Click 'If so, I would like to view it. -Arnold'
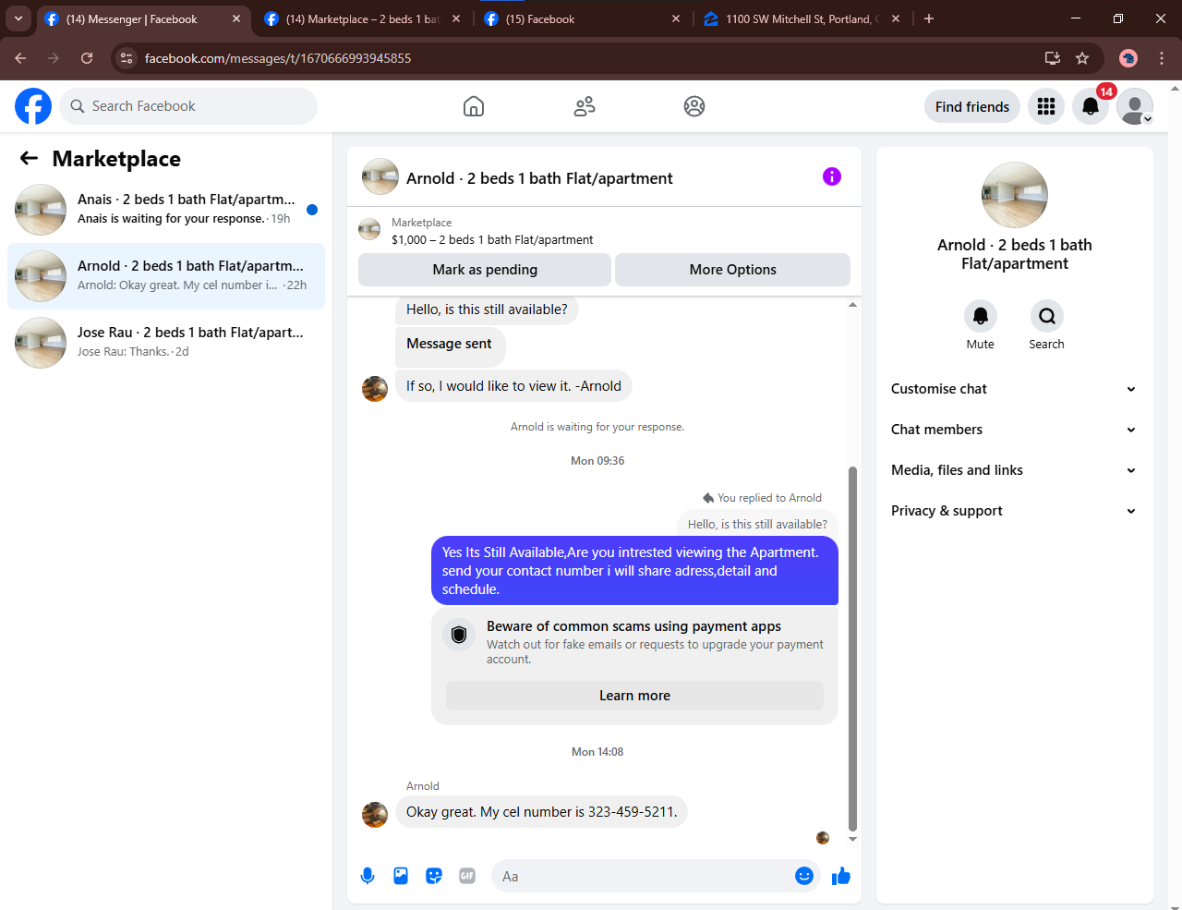1182x910 pixels. pyautogui.click(x=513, y=386)
